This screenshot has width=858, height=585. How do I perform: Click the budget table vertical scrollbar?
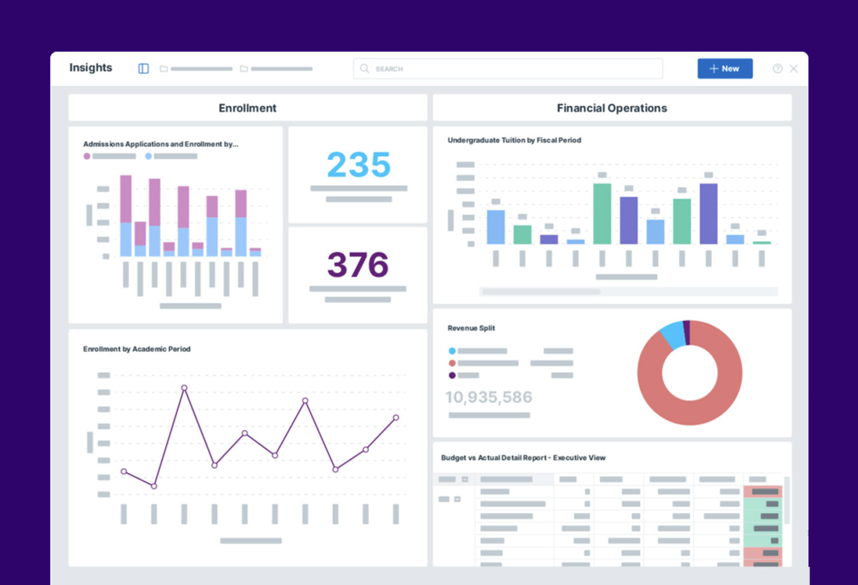coord(786,500)
